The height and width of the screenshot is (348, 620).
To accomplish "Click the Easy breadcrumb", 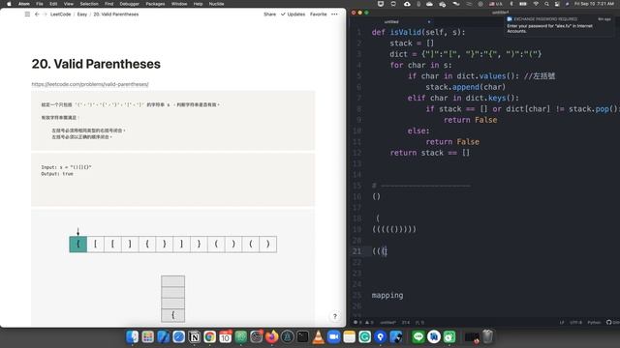I will point(81,14).
